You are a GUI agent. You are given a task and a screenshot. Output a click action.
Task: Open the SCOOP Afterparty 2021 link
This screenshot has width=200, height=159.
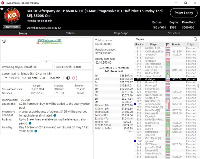tap(49, 40)
